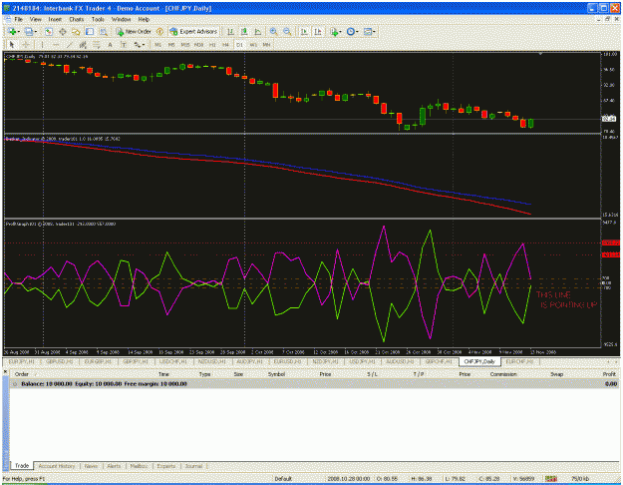This screenshot has width=623, height=485.
Task: Select the Trendline drawing tool
Action: click(x=69, y=45)
